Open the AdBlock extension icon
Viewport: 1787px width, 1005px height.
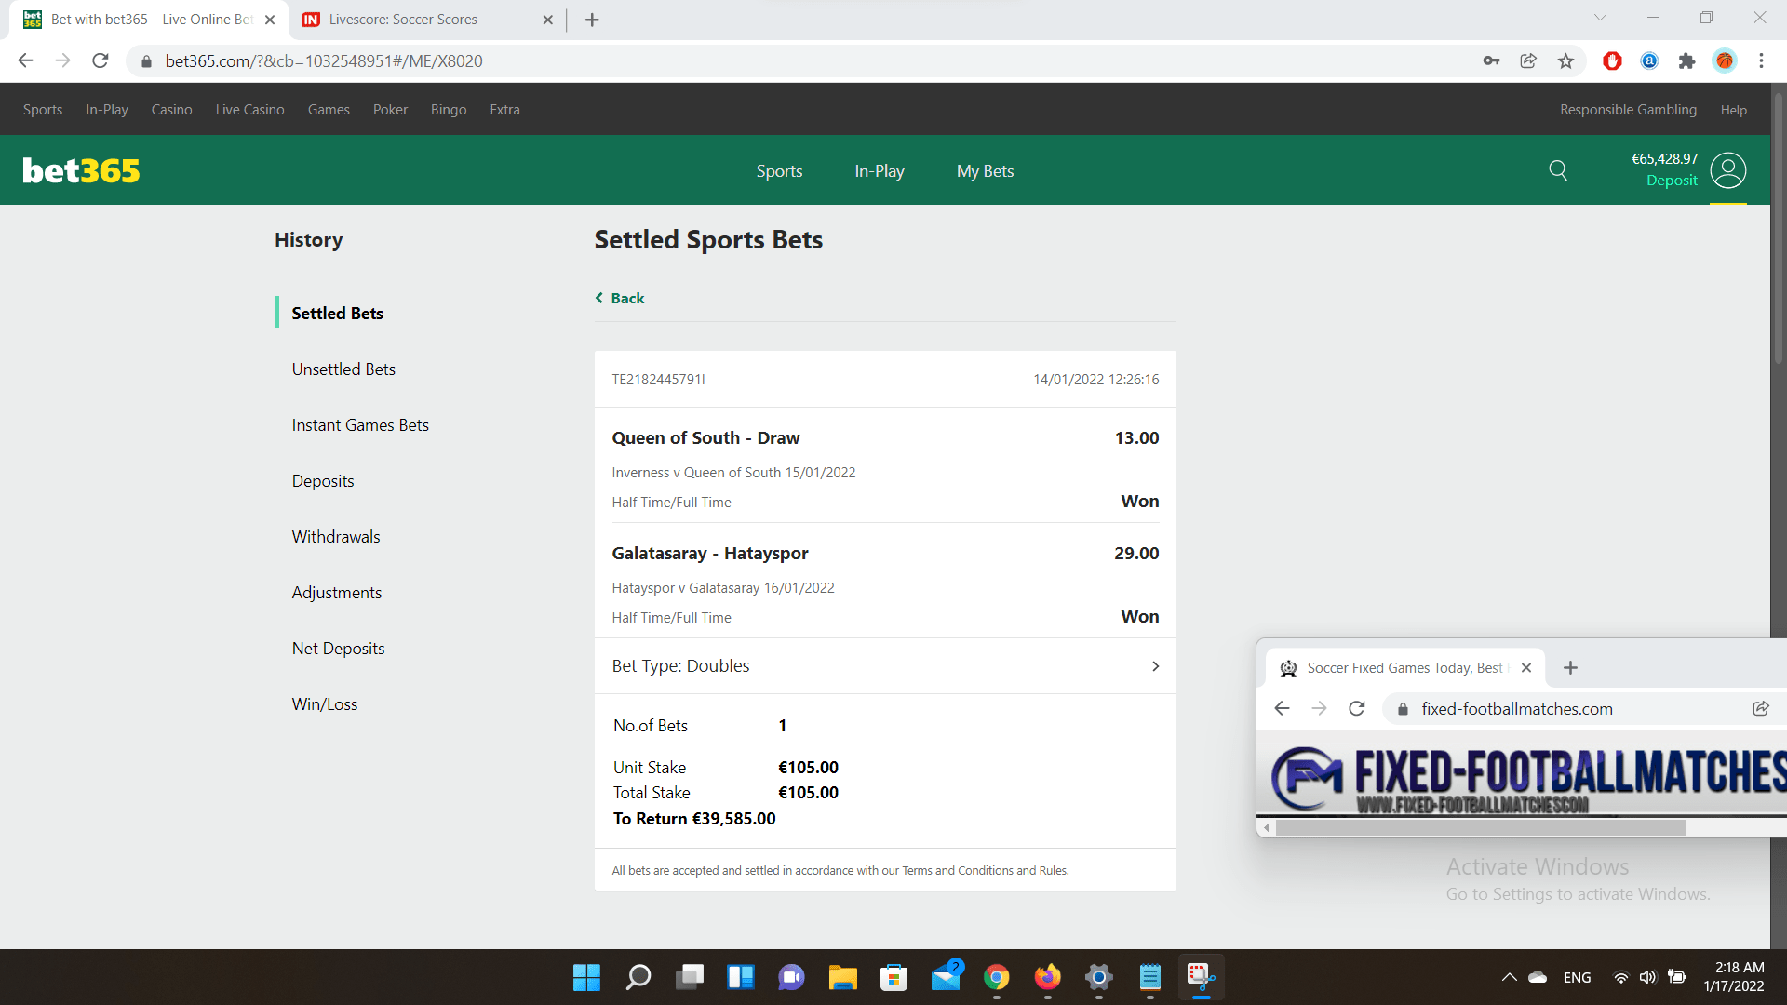pos(1612,60)
